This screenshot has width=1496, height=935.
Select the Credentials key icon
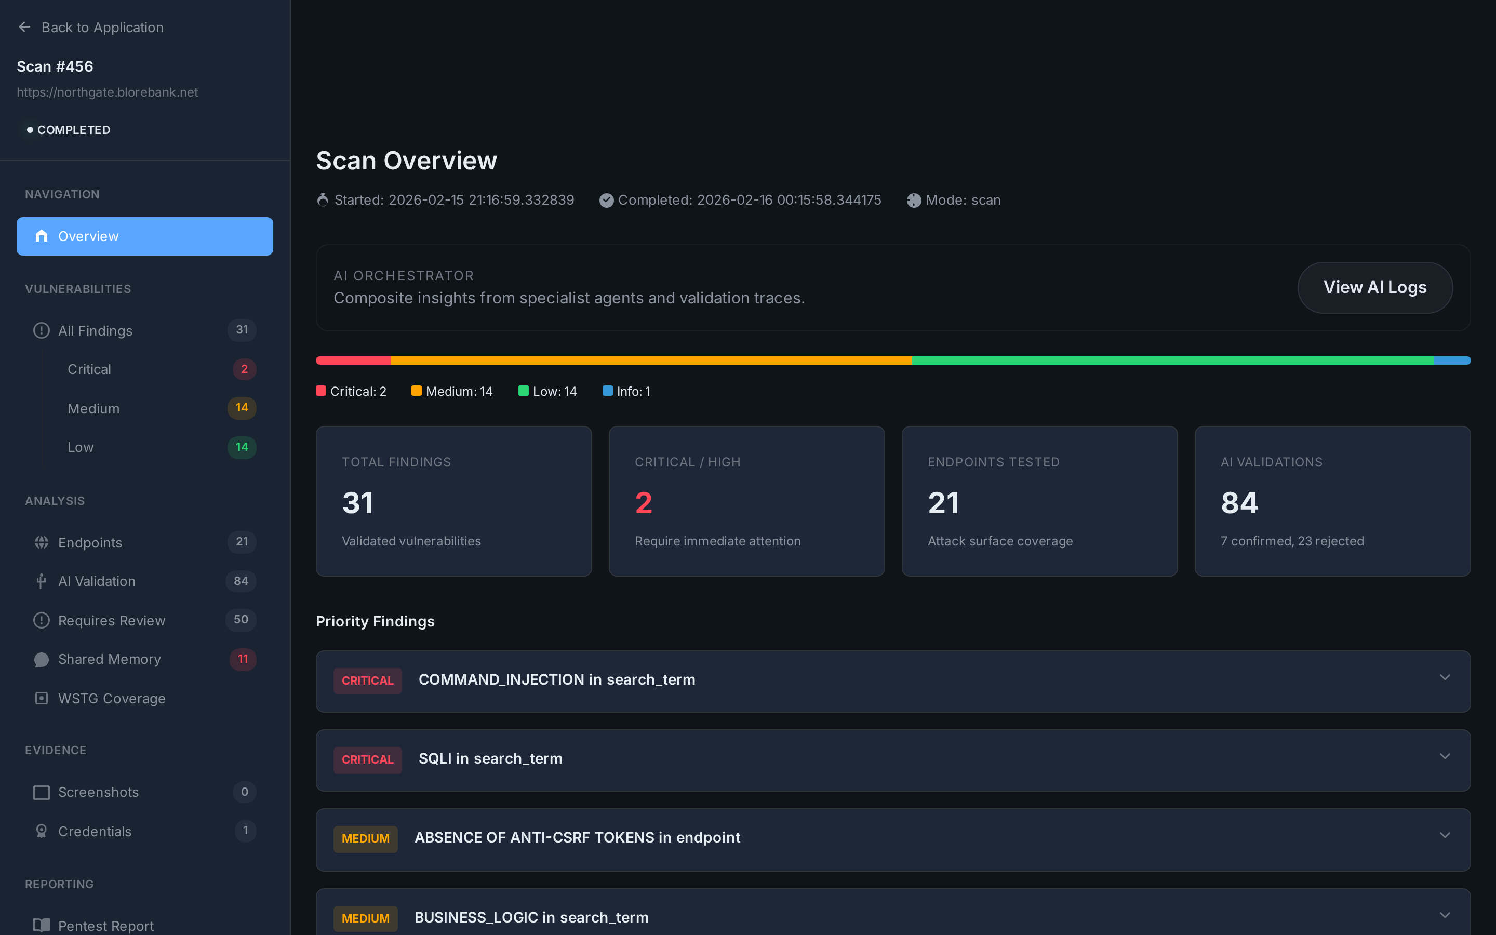pos(41,831)
